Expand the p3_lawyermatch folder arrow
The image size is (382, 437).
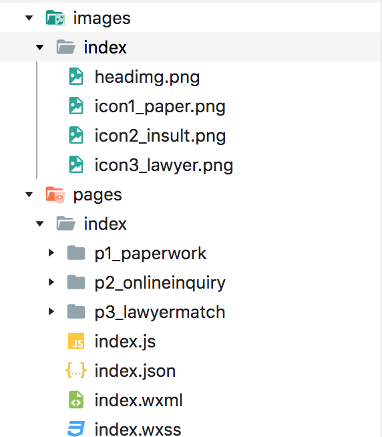(x=51, y=311)
